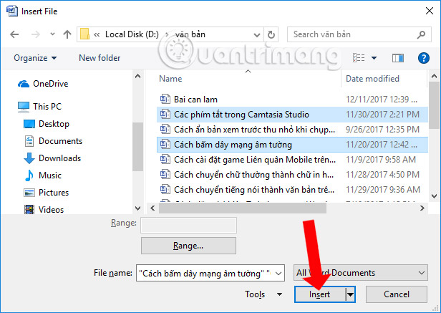Click the horizontal scrollbar thumb in file list
Image resolution: width=441 pixels, height=313 pixels.
click(243, 208)
